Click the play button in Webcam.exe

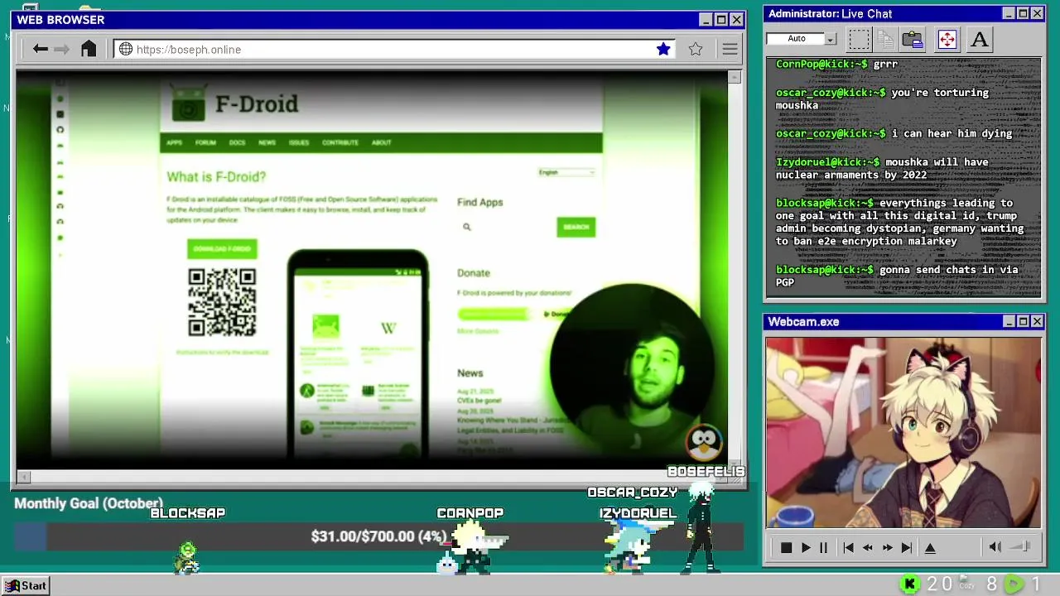pyautogui.click(x=806, y=547)
